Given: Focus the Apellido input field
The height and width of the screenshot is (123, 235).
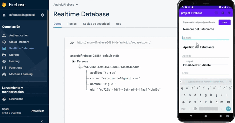Looking at the screenshot, I should tap(206, 56).
